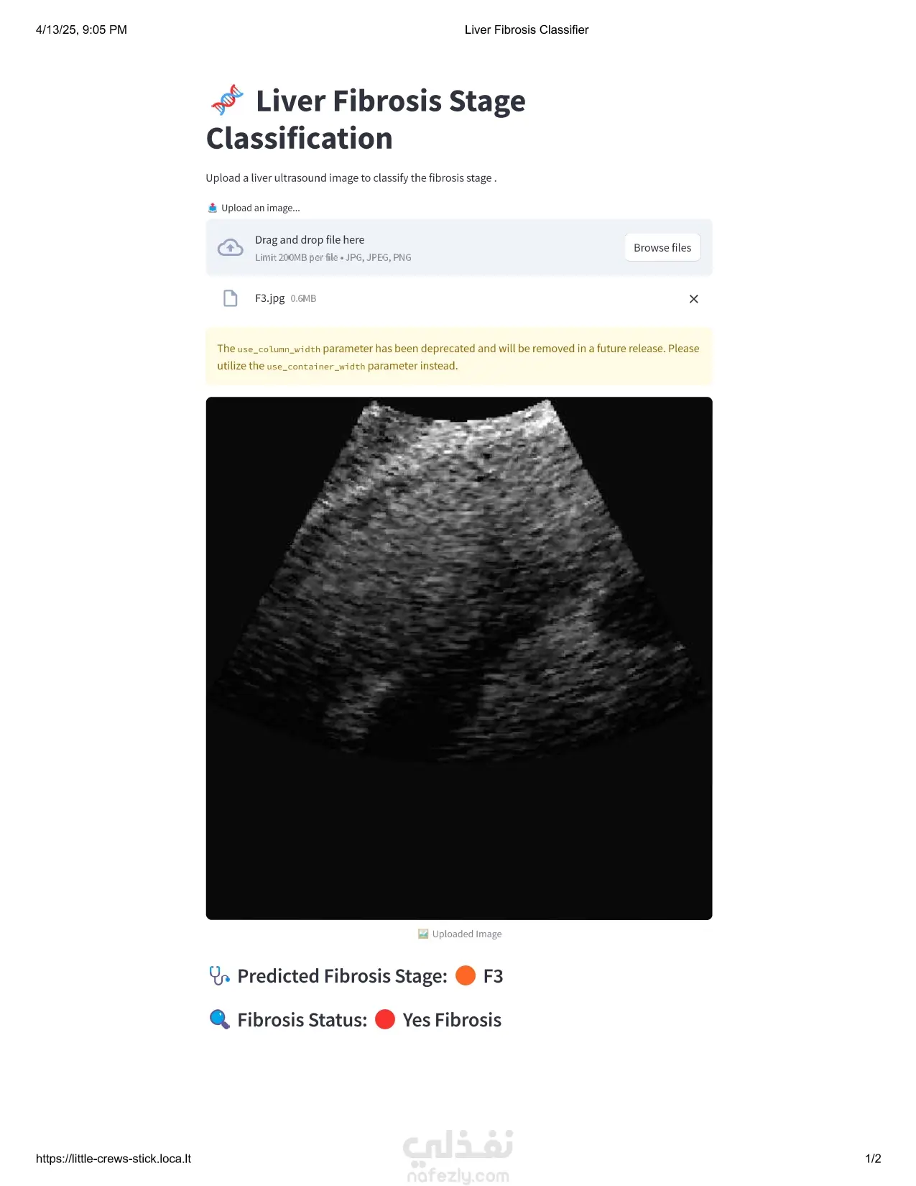Click the F3.jpg file name
Screen dimensions: 916x1186
[269, 298]
